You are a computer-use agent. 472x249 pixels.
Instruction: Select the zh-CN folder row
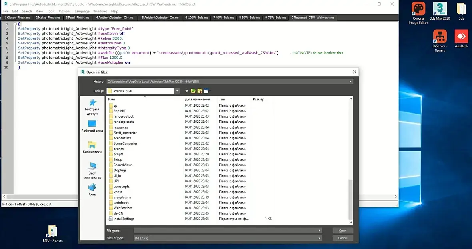(x=191, y=213)
